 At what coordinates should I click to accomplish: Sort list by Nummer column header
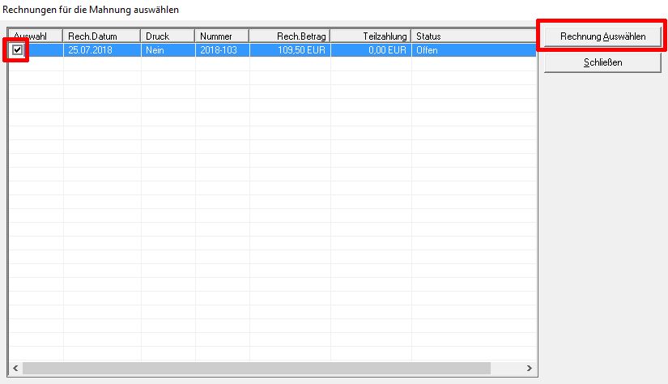tap(222, 36)
